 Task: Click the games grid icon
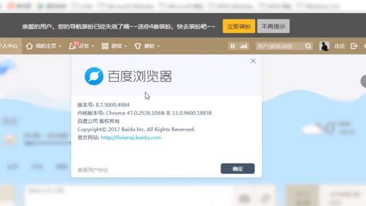(x=105, y=46)
